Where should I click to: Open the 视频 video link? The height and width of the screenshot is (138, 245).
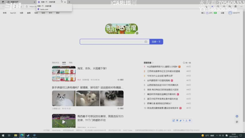(36, 13)
